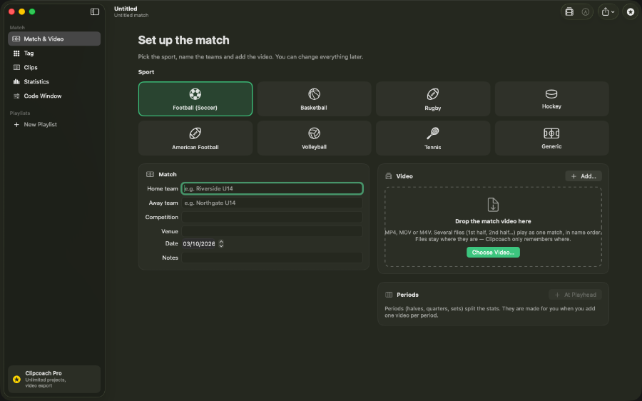Choose the American Football card
Screen dimensions: 642x401
195,138
